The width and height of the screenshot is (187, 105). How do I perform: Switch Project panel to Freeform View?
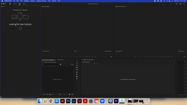(x=50, y=94)
